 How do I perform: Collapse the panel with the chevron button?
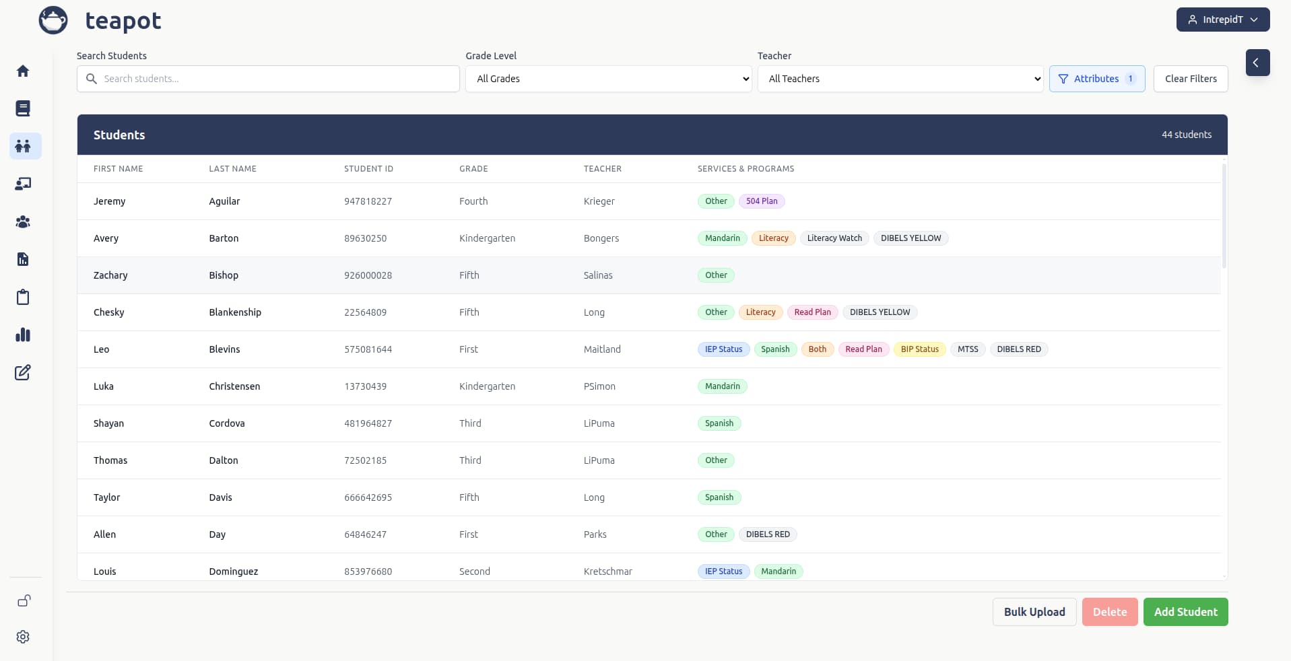point(1258,63)
